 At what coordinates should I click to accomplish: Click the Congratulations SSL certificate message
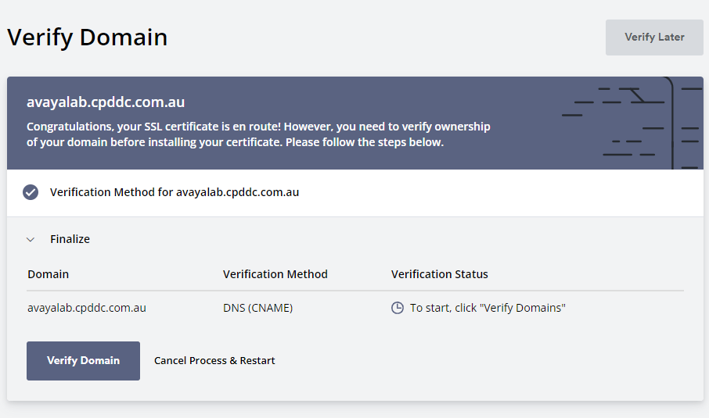click(x=258, y=134)
